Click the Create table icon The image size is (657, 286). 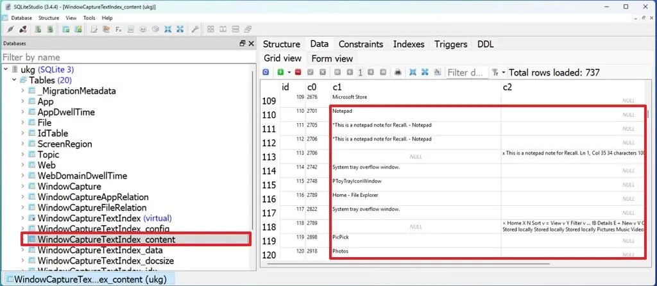pyautogui.click(x=66, y=29)
